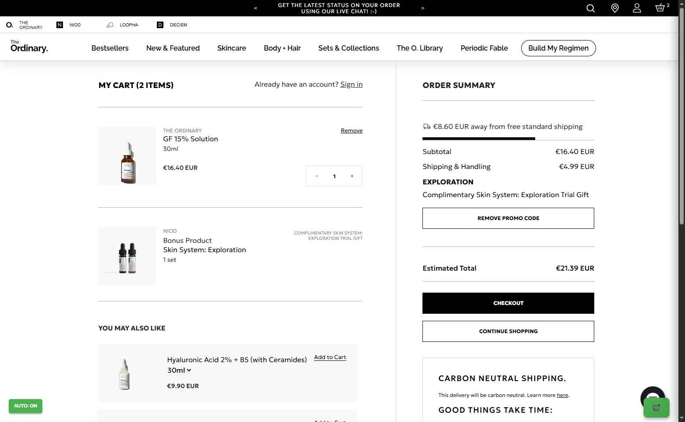Screen dimensions: 685x422
Task: Click The Ordinary main logo
Action: pyautogui.click(x=29, y=46)
